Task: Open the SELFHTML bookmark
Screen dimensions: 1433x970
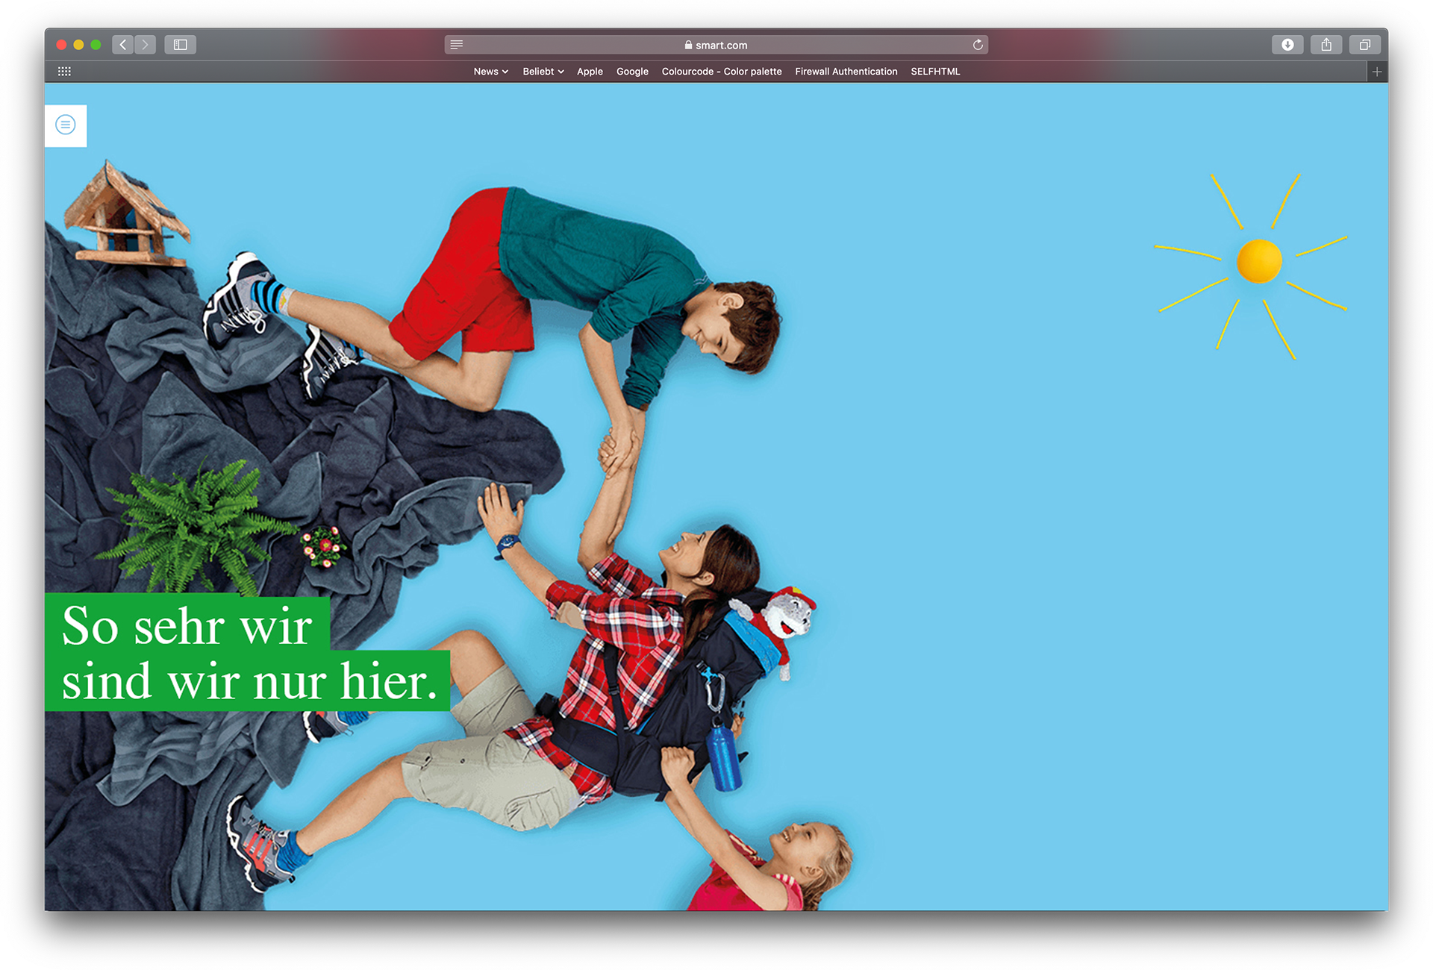Action: point(935,72)
